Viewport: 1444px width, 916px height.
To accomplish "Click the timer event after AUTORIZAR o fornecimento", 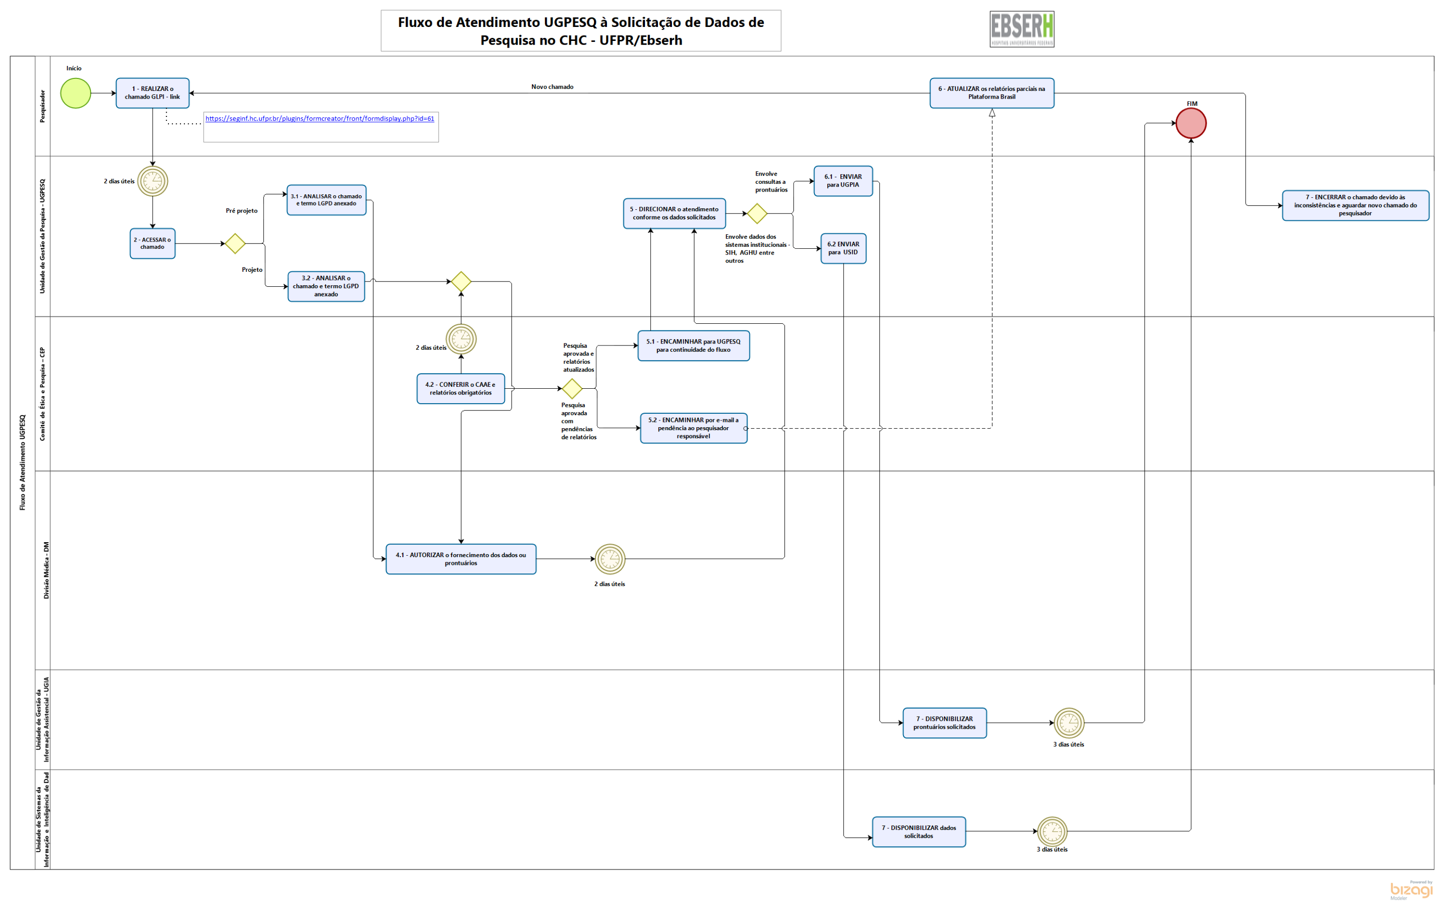I will click(609, 560).
